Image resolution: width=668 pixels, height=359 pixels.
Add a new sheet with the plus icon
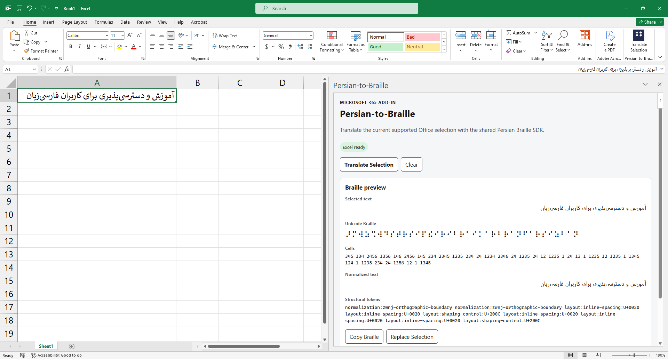[x=72, y=346]
